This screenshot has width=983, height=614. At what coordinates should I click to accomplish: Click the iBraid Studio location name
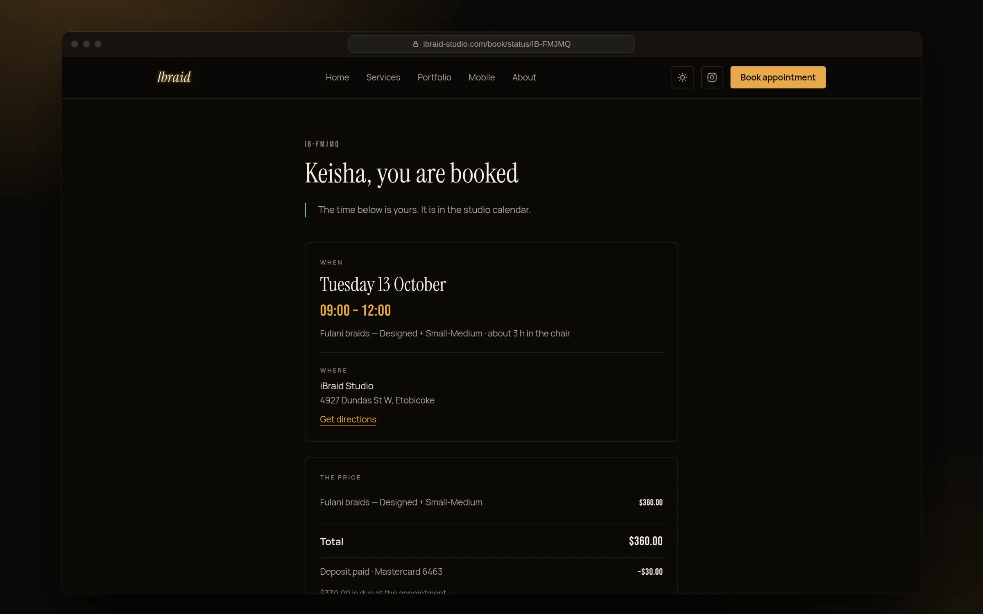pos(347,386)
